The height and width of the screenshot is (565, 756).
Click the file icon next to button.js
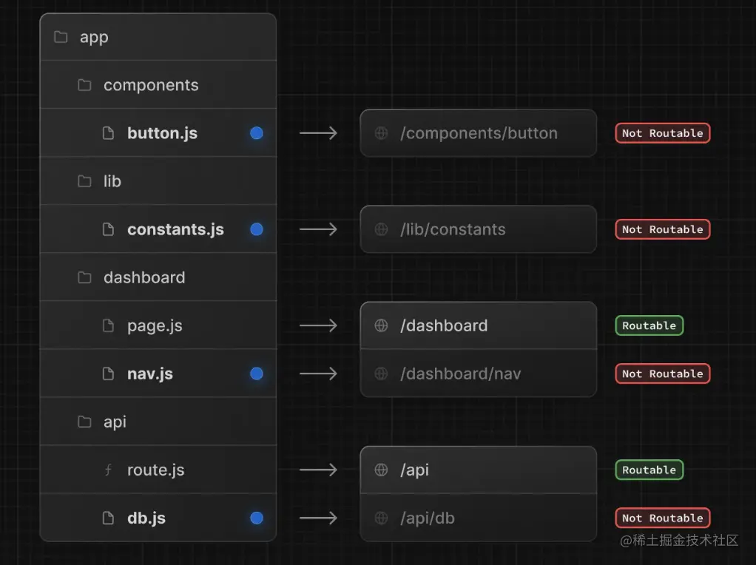[x=109, y=133]
